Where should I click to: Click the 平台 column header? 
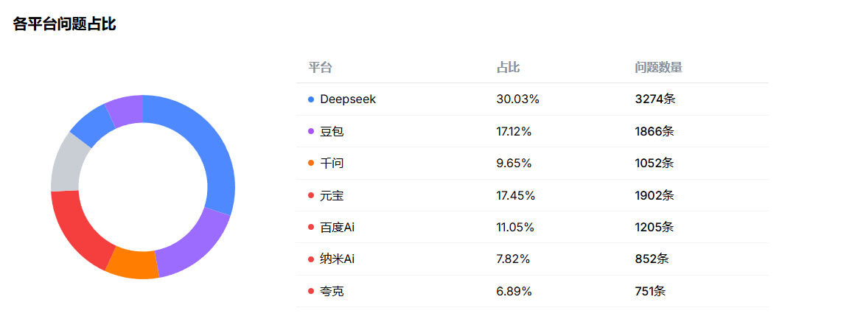(320, 68)
